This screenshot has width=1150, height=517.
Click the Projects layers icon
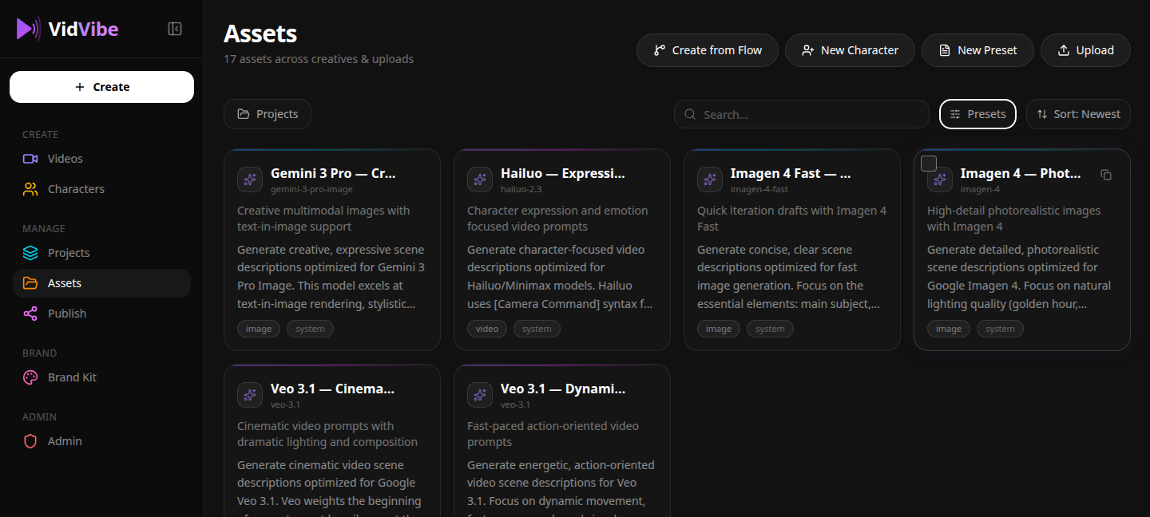(x=30, y=253)
